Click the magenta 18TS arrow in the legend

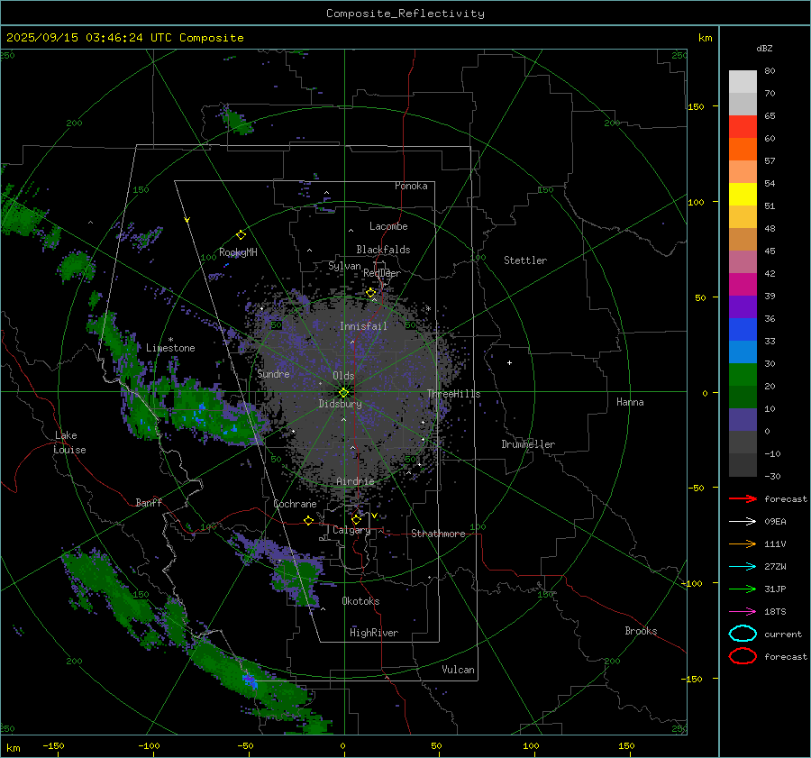[x=743, y=612]
